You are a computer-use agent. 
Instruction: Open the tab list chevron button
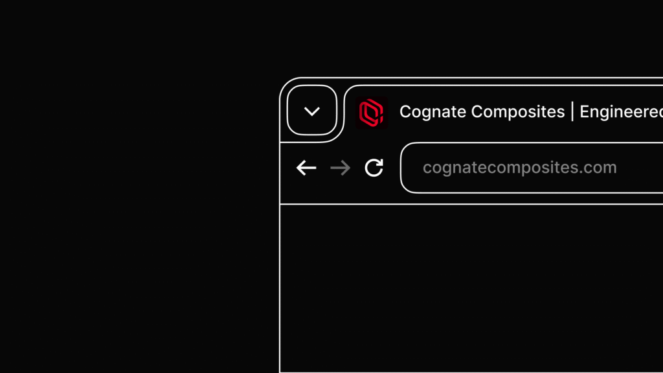point(312,110)
